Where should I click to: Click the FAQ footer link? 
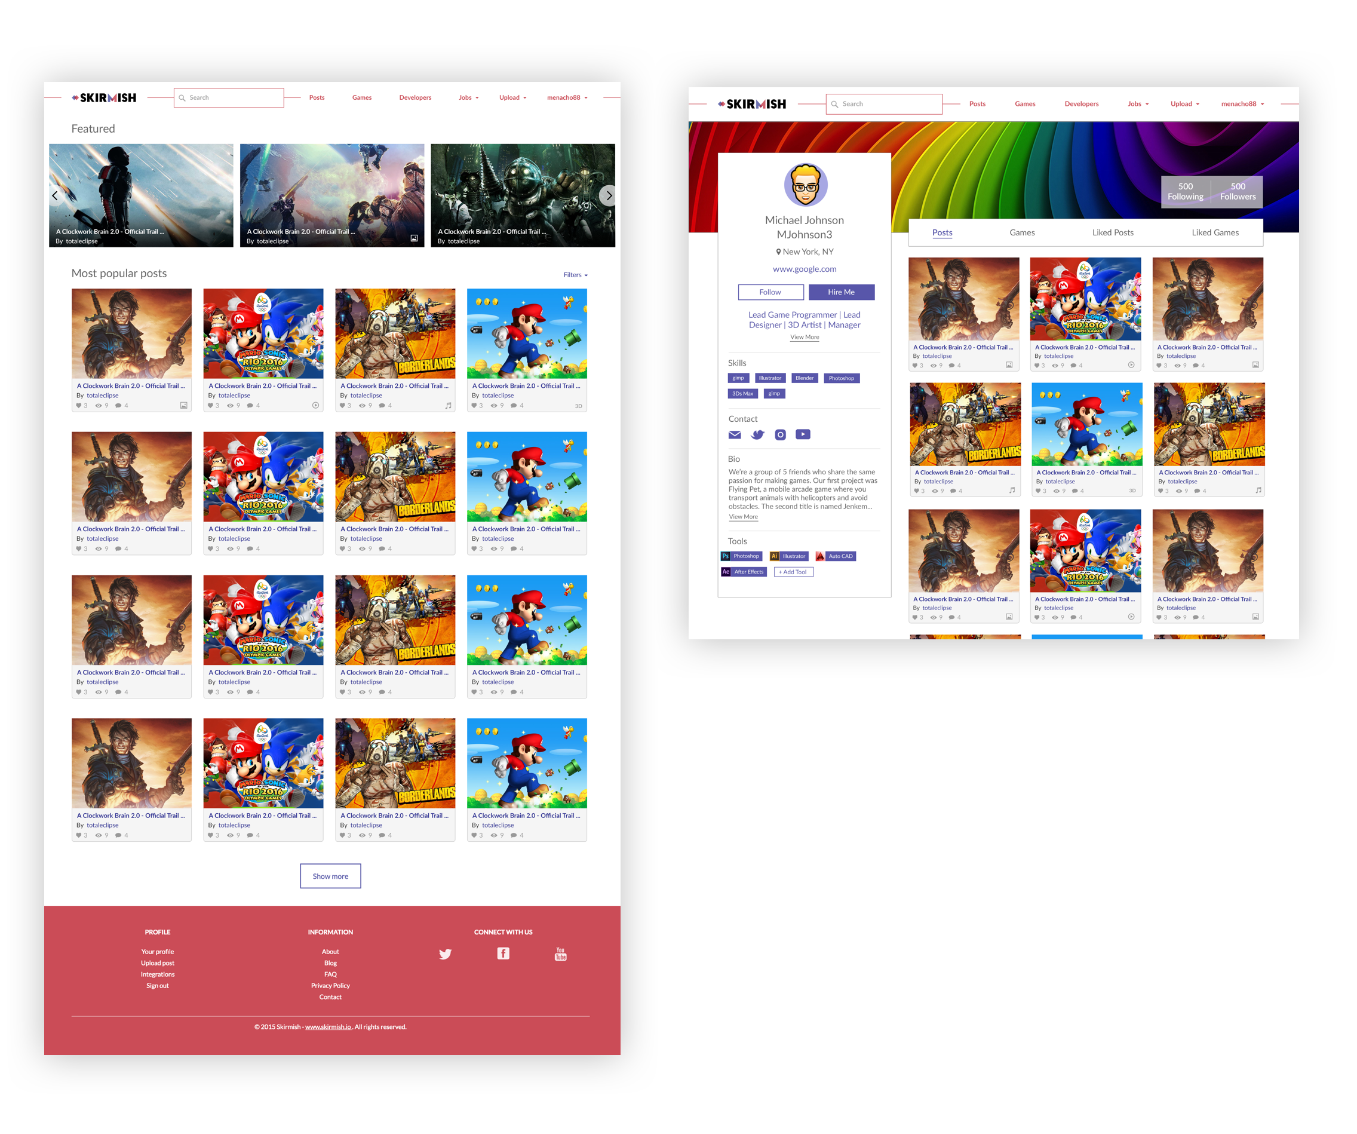330,974
